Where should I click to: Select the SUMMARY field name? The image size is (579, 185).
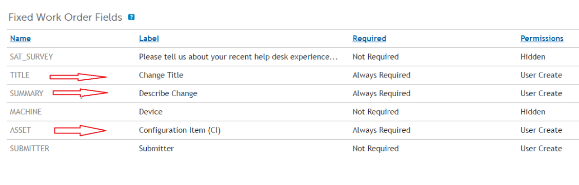27,93
